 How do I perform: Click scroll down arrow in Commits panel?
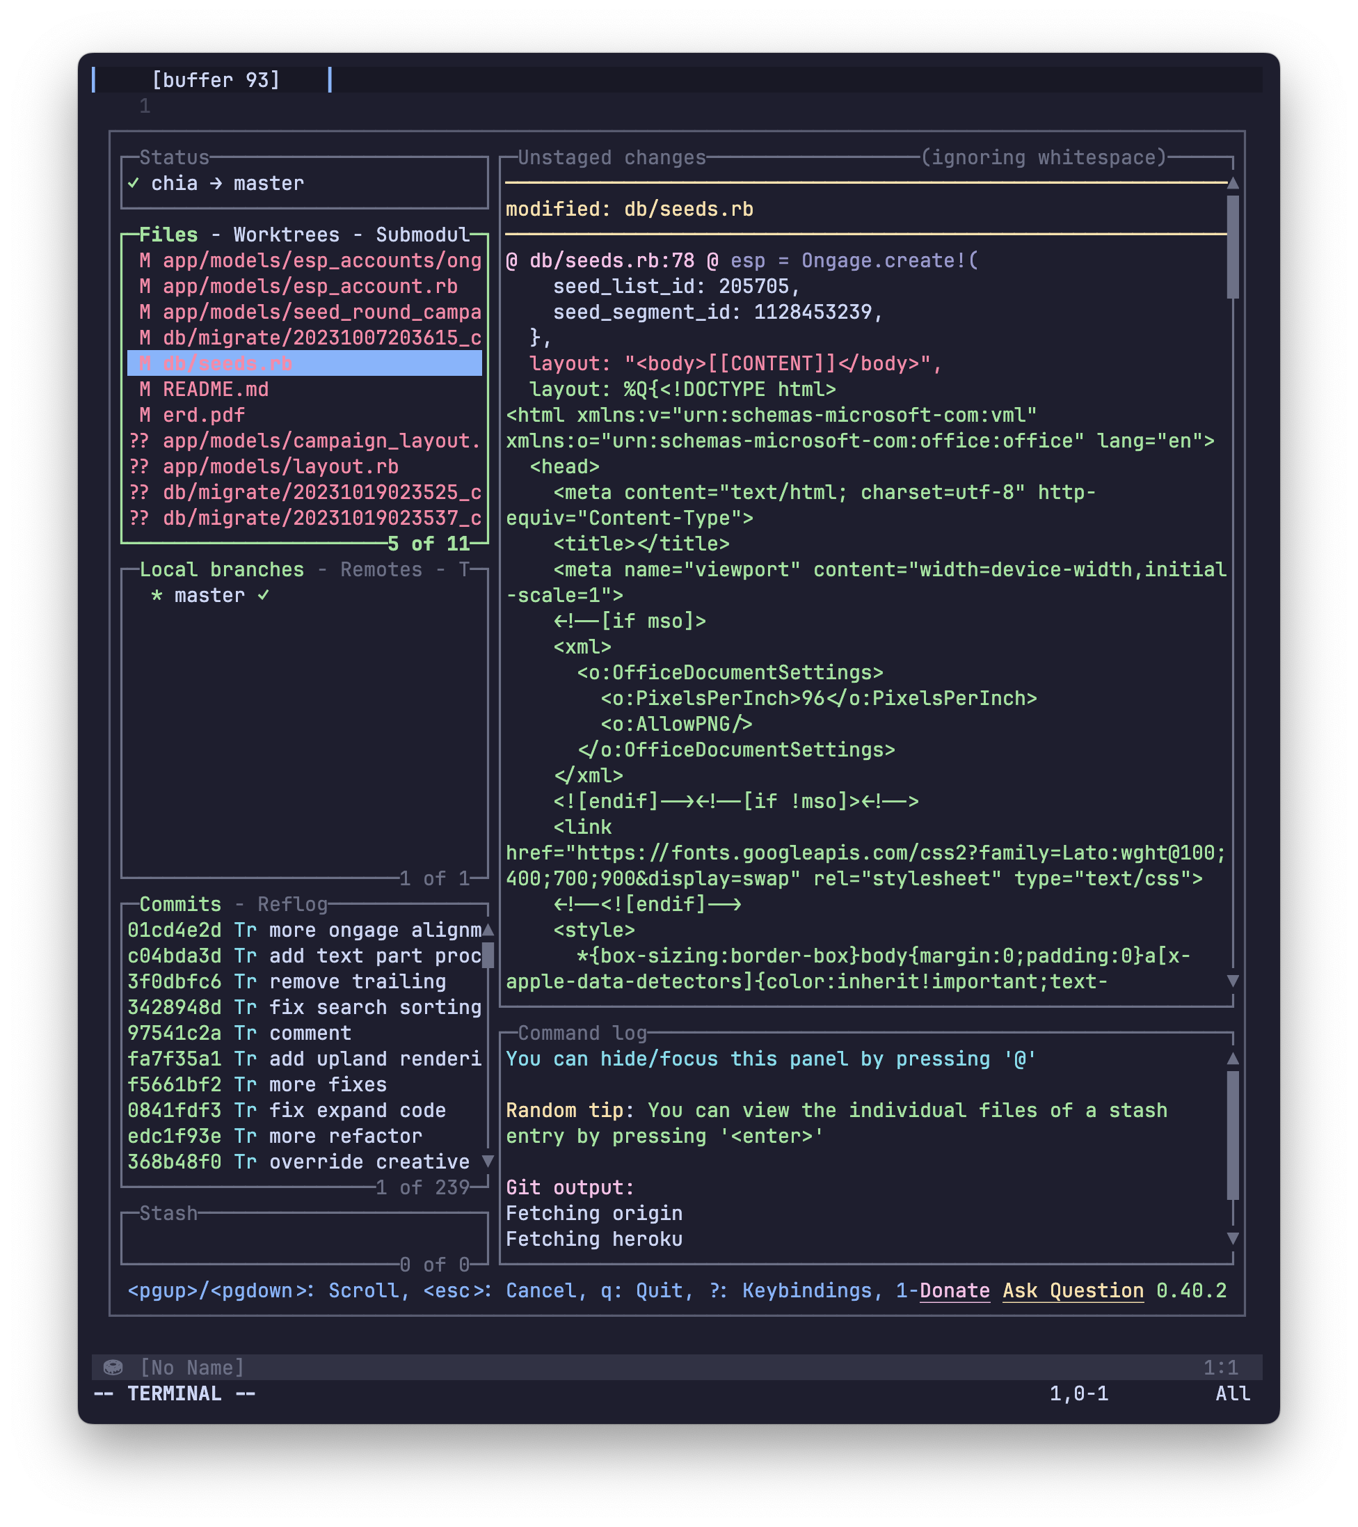point(488,1161)
